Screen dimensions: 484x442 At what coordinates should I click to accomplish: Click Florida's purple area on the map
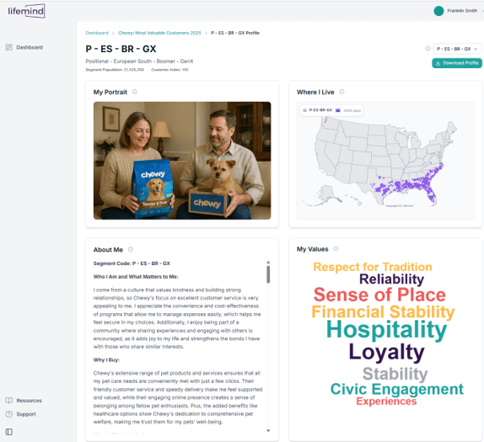tap(430, 193)
